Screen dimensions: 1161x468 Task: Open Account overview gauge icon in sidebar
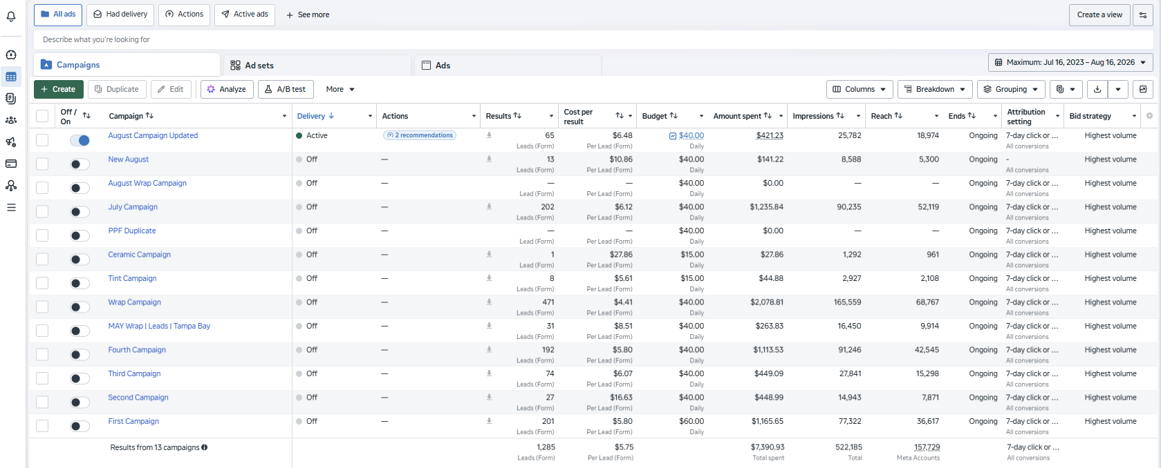[11, 55]
